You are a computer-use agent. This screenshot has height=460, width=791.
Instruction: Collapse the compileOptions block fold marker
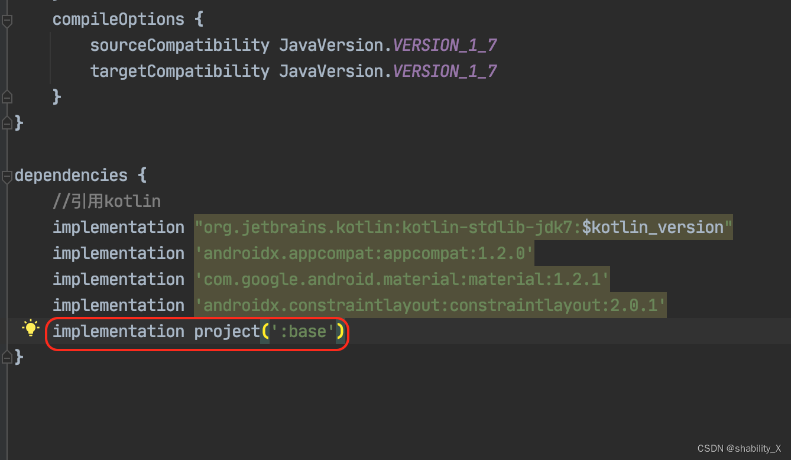pos(7,21)
